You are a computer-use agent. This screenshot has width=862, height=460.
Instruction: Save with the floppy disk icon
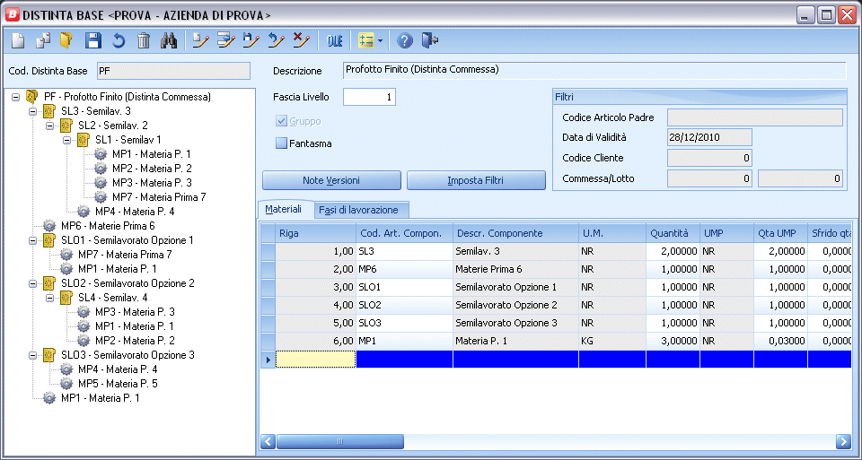[x=92, y=40]
